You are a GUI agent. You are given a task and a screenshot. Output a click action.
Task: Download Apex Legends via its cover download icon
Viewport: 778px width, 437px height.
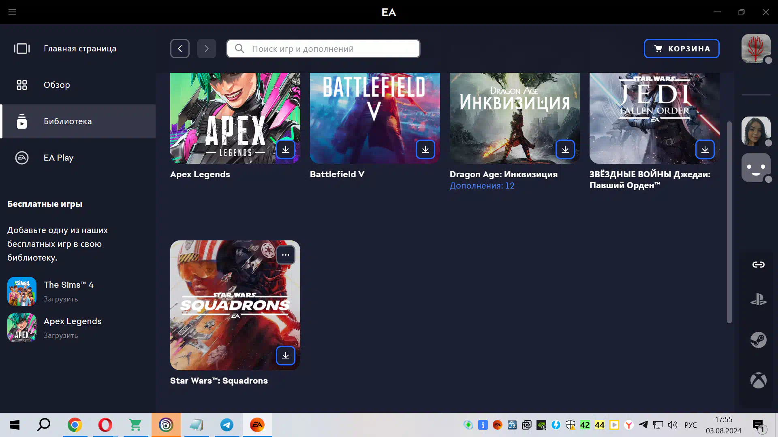(x=286, y=149)
